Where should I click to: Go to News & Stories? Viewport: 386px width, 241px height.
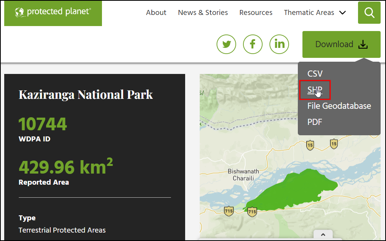[203, 13]
